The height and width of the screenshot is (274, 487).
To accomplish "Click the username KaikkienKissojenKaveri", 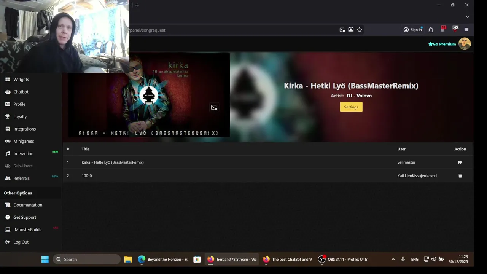I will coord(417,175).
